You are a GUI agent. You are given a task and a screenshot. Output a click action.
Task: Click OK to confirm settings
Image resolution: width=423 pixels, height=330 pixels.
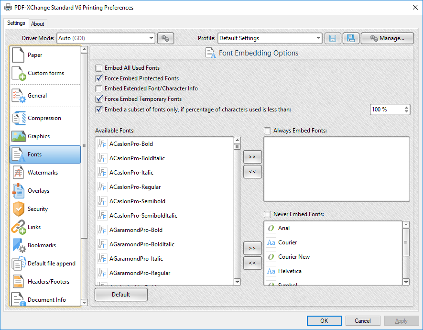324,320
